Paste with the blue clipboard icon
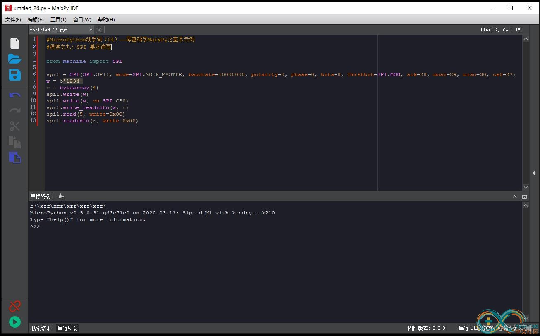The height and width of the screenshot is (336, 540). (x=15, y=157)
